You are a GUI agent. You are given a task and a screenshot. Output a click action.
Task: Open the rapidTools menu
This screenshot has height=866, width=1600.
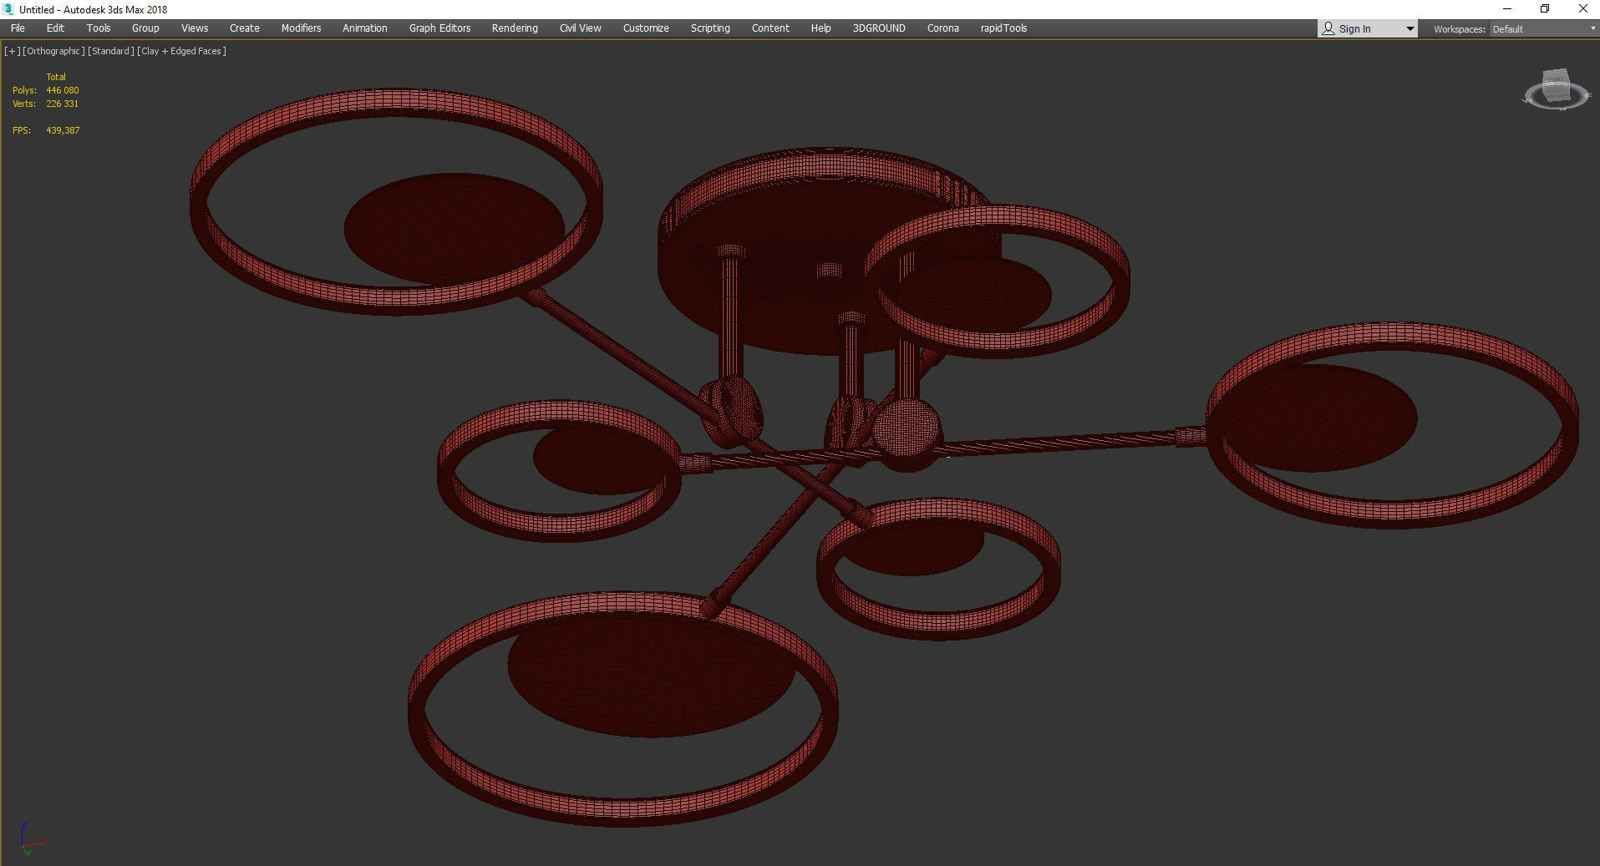tap(1003, 28)
